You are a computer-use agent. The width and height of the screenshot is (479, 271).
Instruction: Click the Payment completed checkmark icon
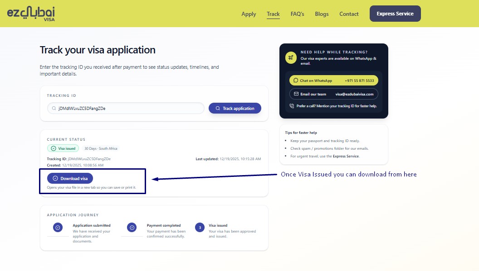(x=132, y=228)
